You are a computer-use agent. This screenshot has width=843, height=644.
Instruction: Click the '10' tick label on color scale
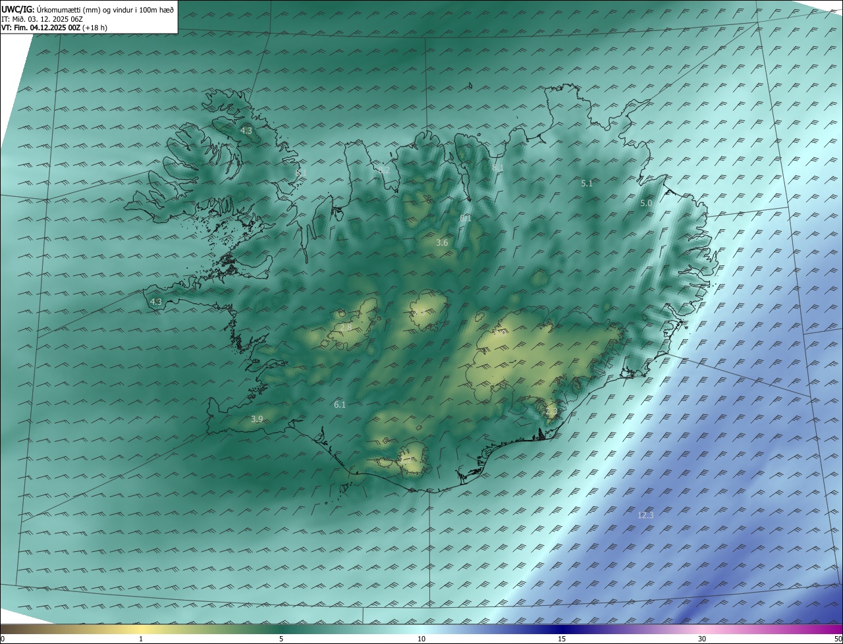421,639
